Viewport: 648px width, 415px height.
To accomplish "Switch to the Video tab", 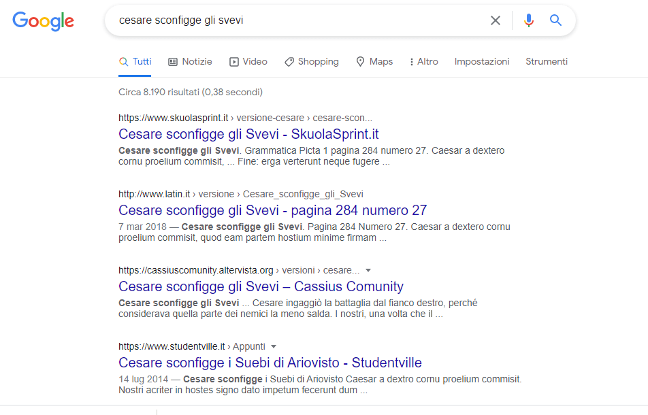I will [x=248, y=61].
